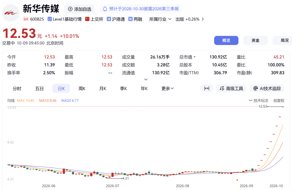
Task: Click the Level1 quote badge icon
Action: click(49, 19)
